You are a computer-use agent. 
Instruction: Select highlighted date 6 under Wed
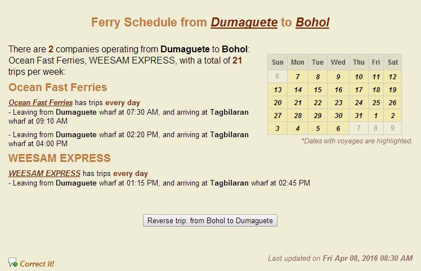coord(338,129)
